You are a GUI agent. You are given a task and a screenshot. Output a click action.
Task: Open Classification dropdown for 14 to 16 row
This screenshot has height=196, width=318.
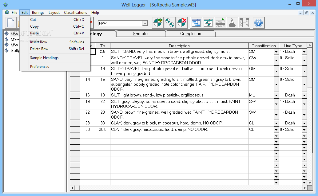pyautogui.click(x=276, y=84)
